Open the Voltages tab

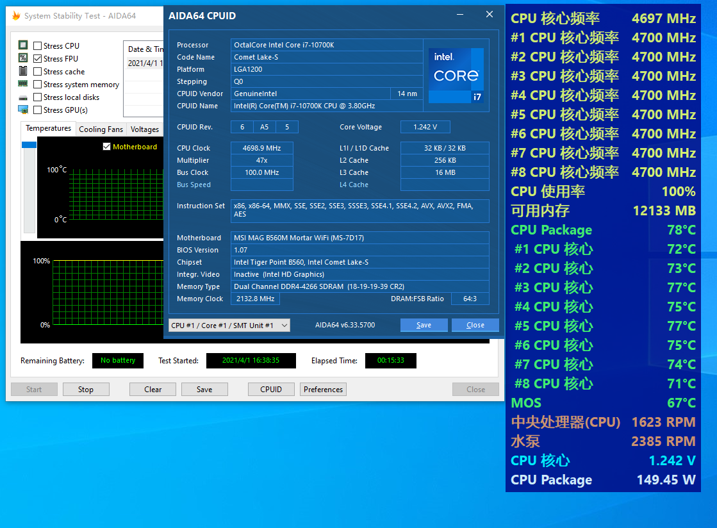tap(145, 129)
